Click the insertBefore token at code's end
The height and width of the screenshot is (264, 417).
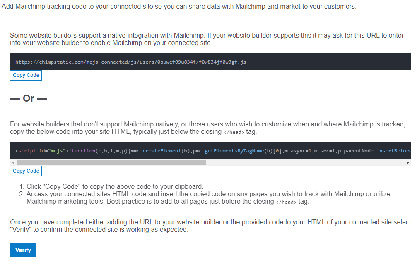coord(394,151)
